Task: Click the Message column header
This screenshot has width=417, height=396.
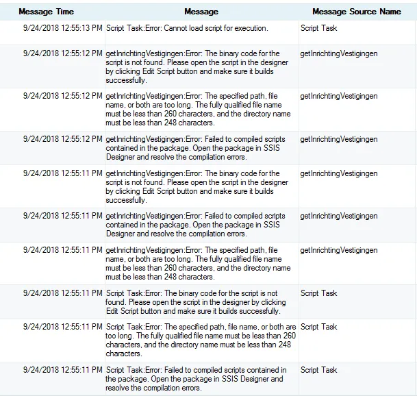Action: pos(201,12)
